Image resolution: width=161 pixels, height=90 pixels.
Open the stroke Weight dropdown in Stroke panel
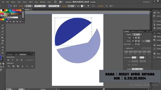coord(141,34)
